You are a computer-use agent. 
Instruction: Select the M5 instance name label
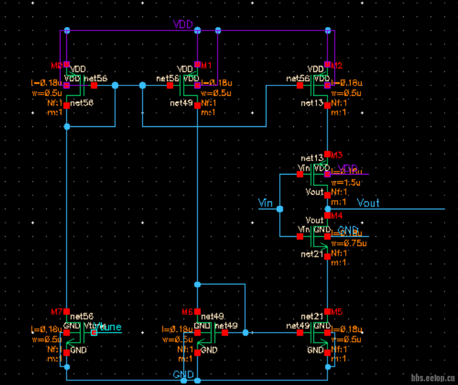coord(337,312)
